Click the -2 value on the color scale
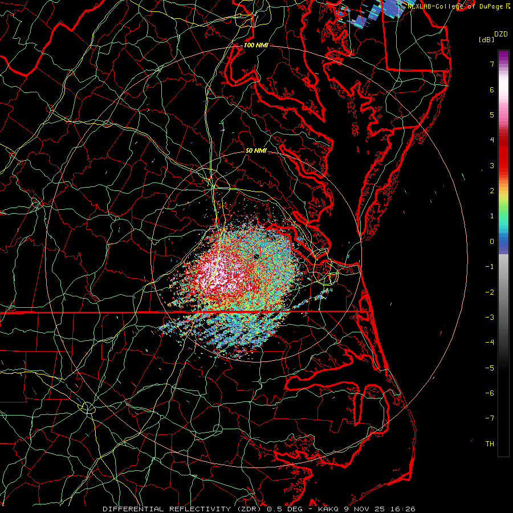The height and width of the screenshot is (513, 513). 490,292
